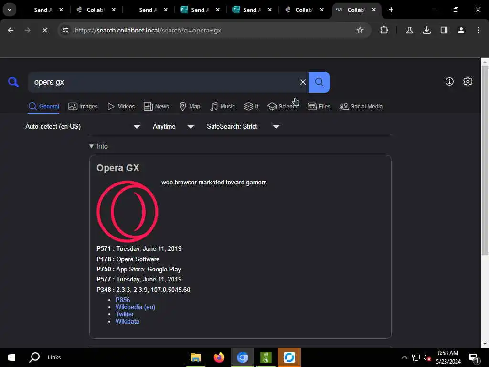
Task: Open the Twitter link
Action: [x=125, y=314]
